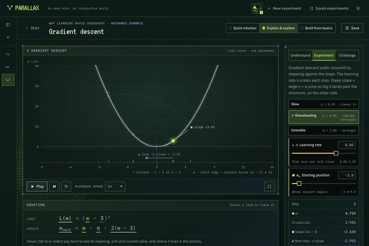Image resolution: width=369 pixels, height=246 pixels.
Task: Click 'Select a term to trace it' hint
Action: [x=252, y=205]
